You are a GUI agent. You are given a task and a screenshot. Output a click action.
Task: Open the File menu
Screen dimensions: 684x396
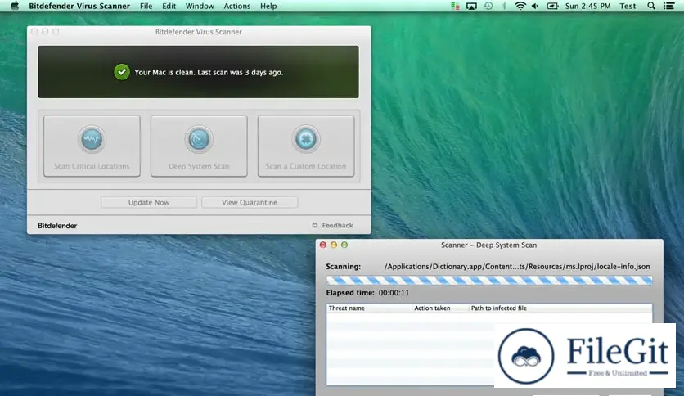click(x=146, y=6)
